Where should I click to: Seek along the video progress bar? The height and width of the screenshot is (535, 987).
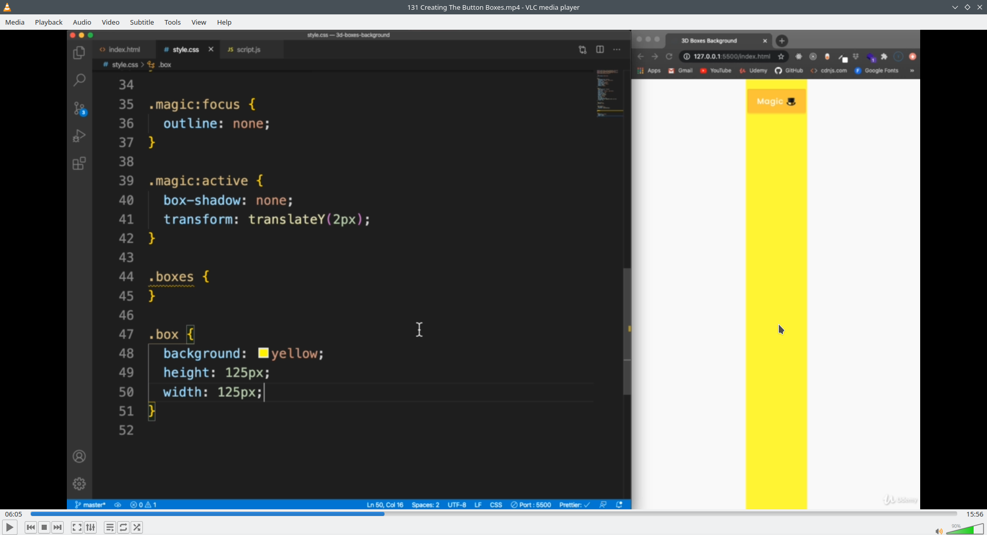(x=493, y=514)
